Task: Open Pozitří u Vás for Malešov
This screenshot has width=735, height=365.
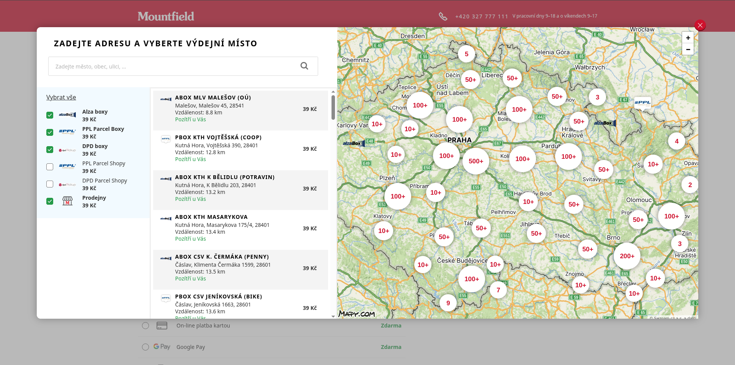Action: click(x=190, y=119)
